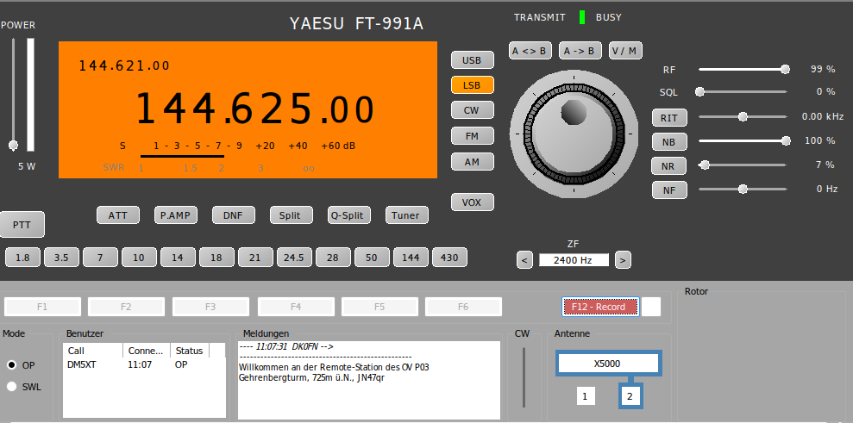This screenshot has height=423, width=853.
Task: Toggle RIT
Action: click(669, 117)
